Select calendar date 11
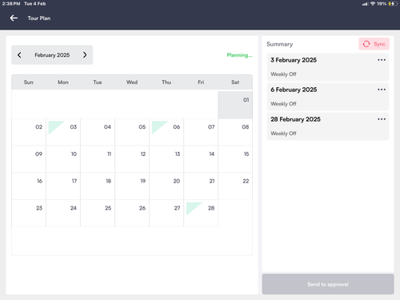Image resolution: width=400 pixels, height=300 pixels. coord(98,159)
